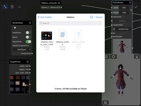Click the height value 1280 field
The height and width of the screenshot is (106, 141).
[124, 13]
